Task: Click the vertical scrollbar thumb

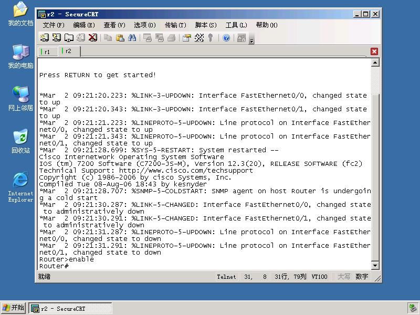Action: click(x=375, y=177)
